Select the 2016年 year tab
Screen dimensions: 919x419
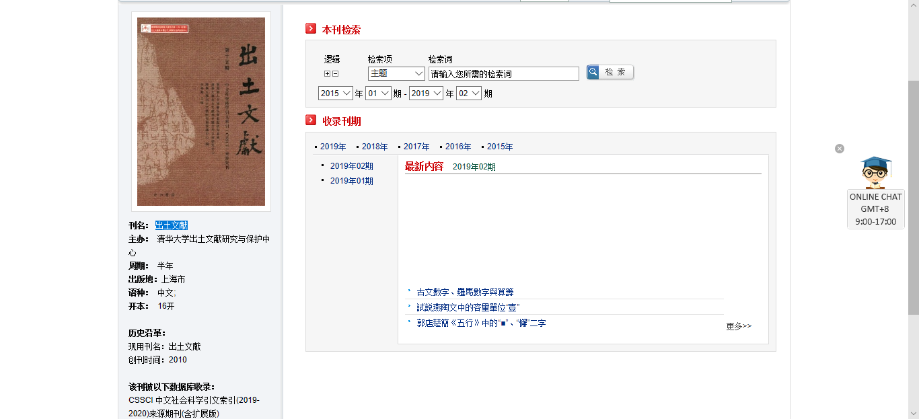point(458,147)
